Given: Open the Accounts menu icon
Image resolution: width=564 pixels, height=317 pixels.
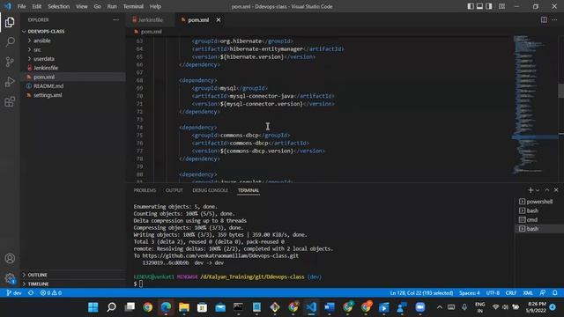Looking at the screenshot, I should (x=10, y=258).
